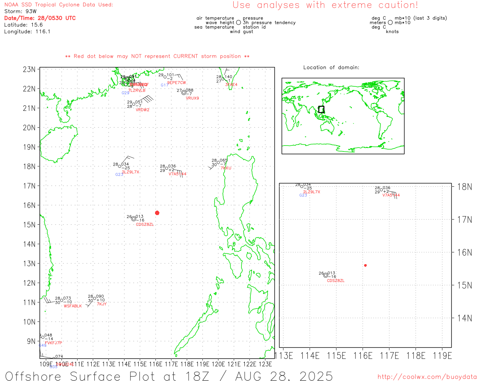Click the 119E longitude label on inset map
Viewport: 477px width, 381px height.
pyautogui.click(x=442, y=356)
